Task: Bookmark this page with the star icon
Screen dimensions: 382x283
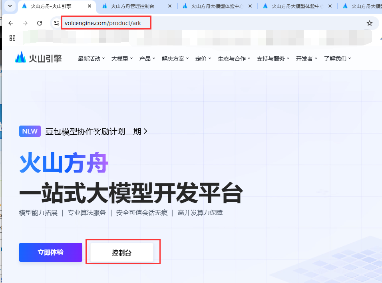Action: tap(369, 23)
